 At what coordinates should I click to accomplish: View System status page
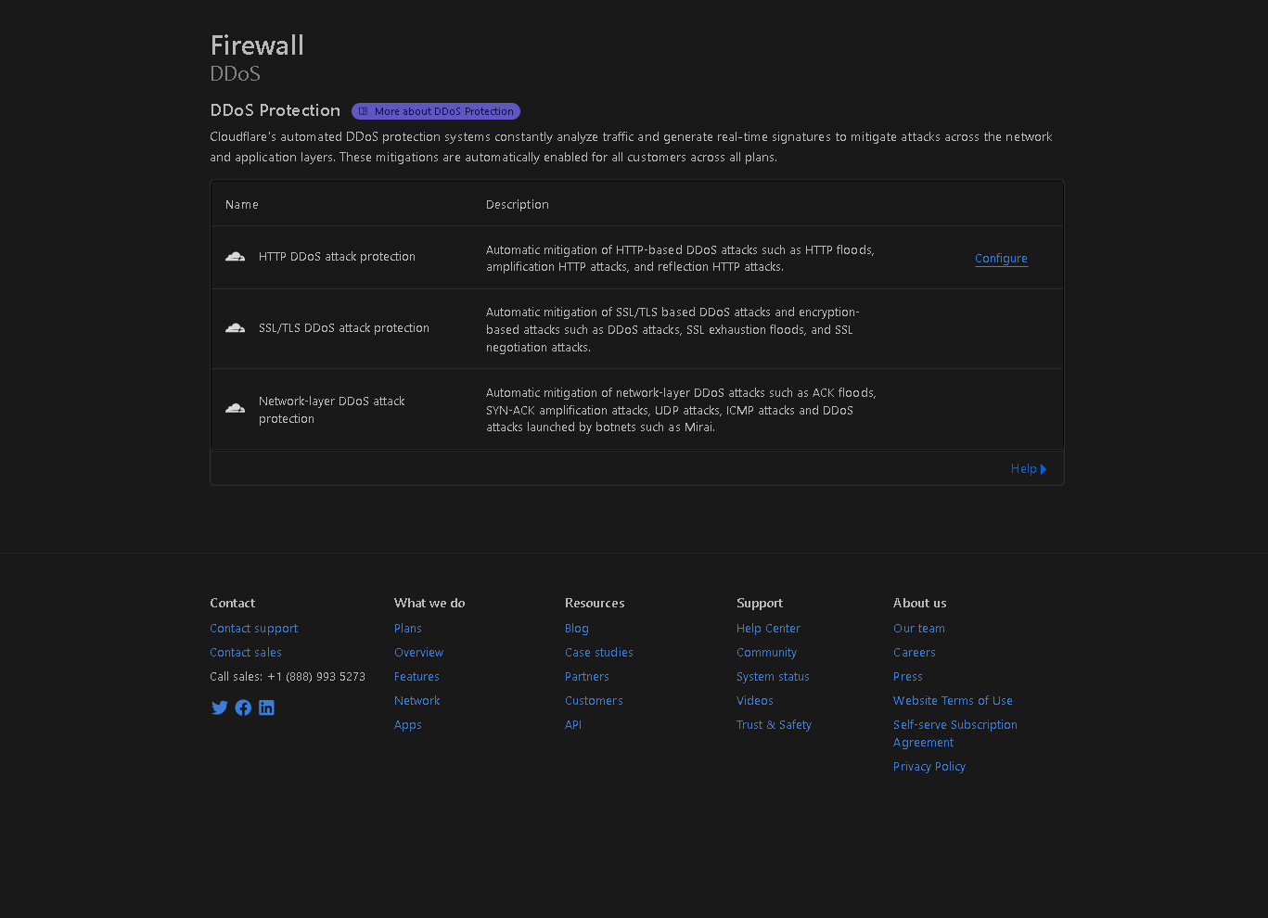click(x=773, y=677)
